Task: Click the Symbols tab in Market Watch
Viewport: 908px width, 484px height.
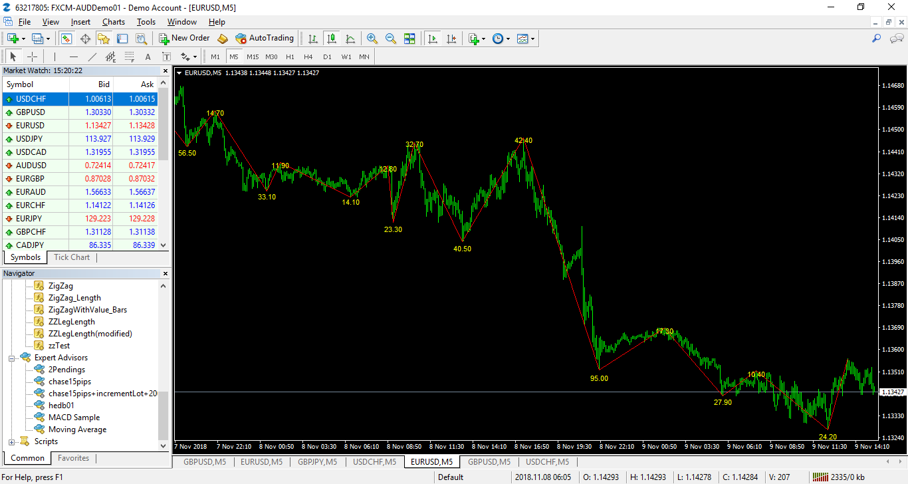Action: coord(25,257)
